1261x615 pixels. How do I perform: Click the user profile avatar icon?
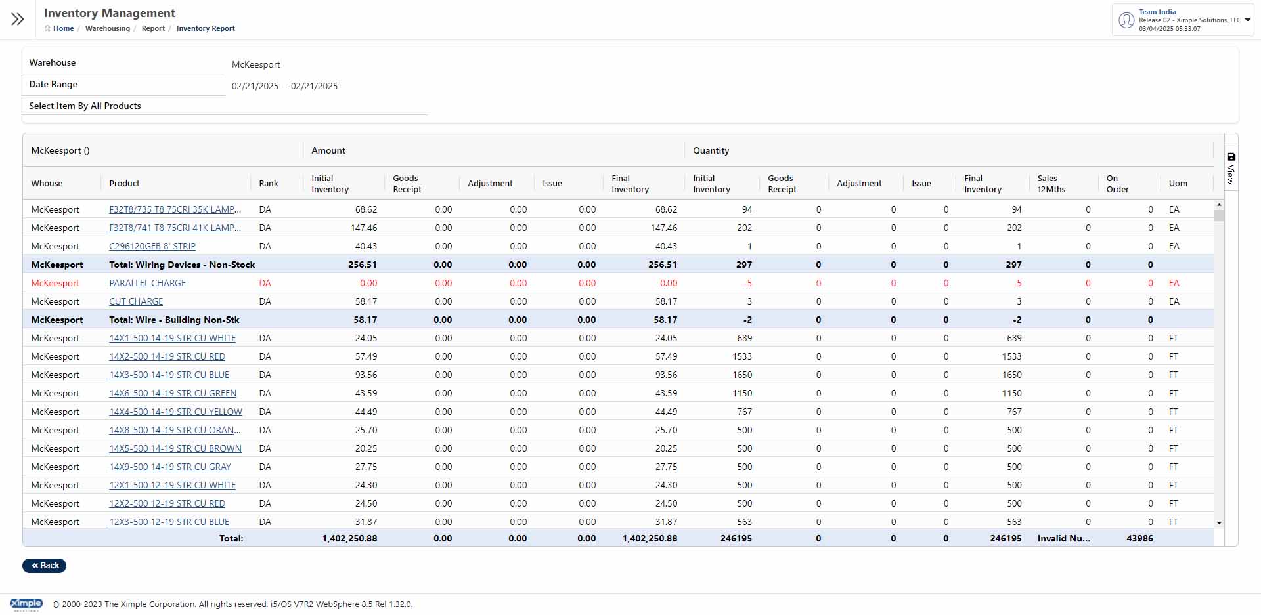[1126, 20]
